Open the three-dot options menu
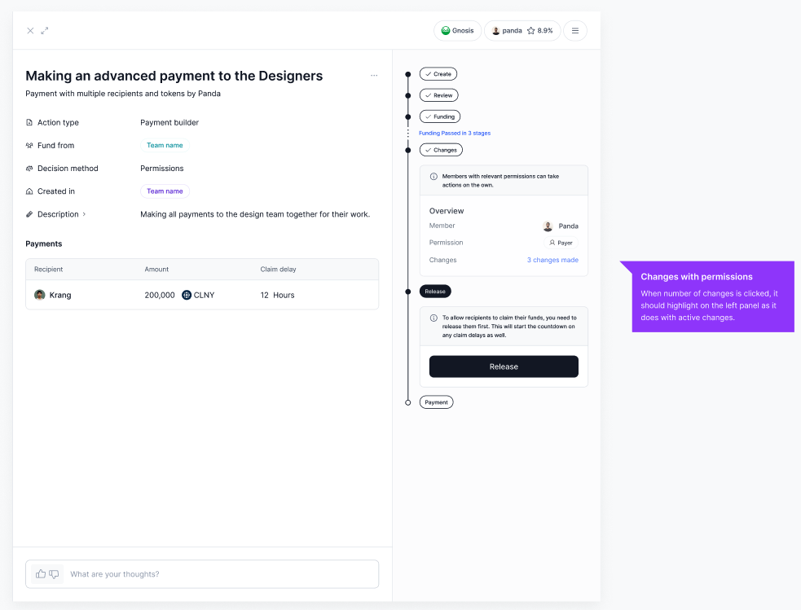Screen dimensions: 801x610 (374, 76)
